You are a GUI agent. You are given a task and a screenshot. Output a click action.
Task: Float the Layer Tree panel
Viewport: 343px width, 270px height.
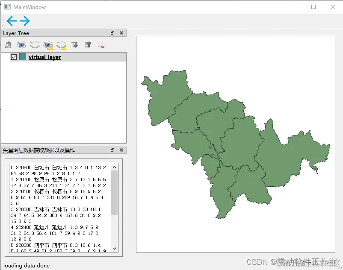click(112, 32)
